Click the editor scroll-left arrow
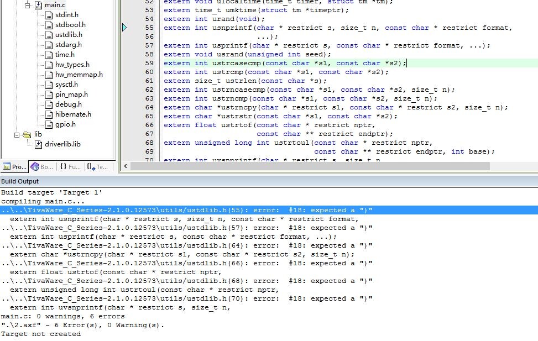Image resolution: width=538 pixels, height=341 pixels. (x=126, y=166)
